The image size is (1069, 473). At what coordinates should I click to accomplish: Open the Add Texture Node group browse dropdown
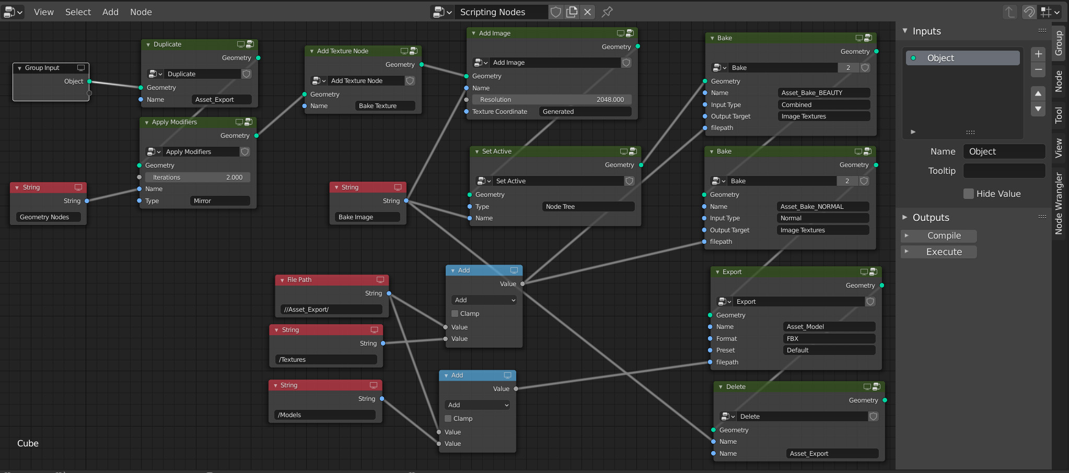(x=319, y=81)
